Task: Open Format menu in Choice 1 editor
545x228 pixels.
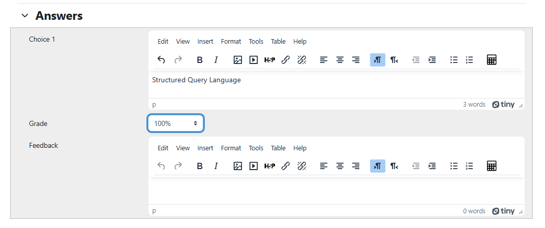Action: point(231,42)
